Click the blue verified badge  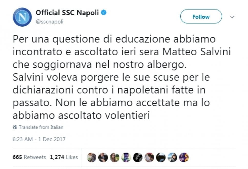104,13
